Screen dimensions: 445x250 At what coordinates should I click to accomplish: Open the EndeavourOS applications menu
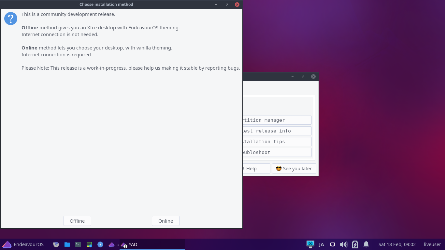coord(23,244)
